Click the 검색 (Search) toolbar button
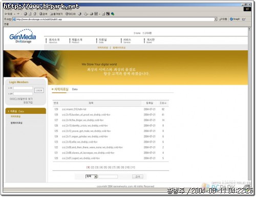This screenshot has width=256, height=197. [43, 14]
